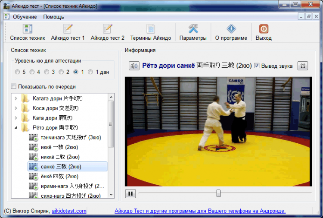
Task: Open the Помощь menu
Action: point(53,17)
